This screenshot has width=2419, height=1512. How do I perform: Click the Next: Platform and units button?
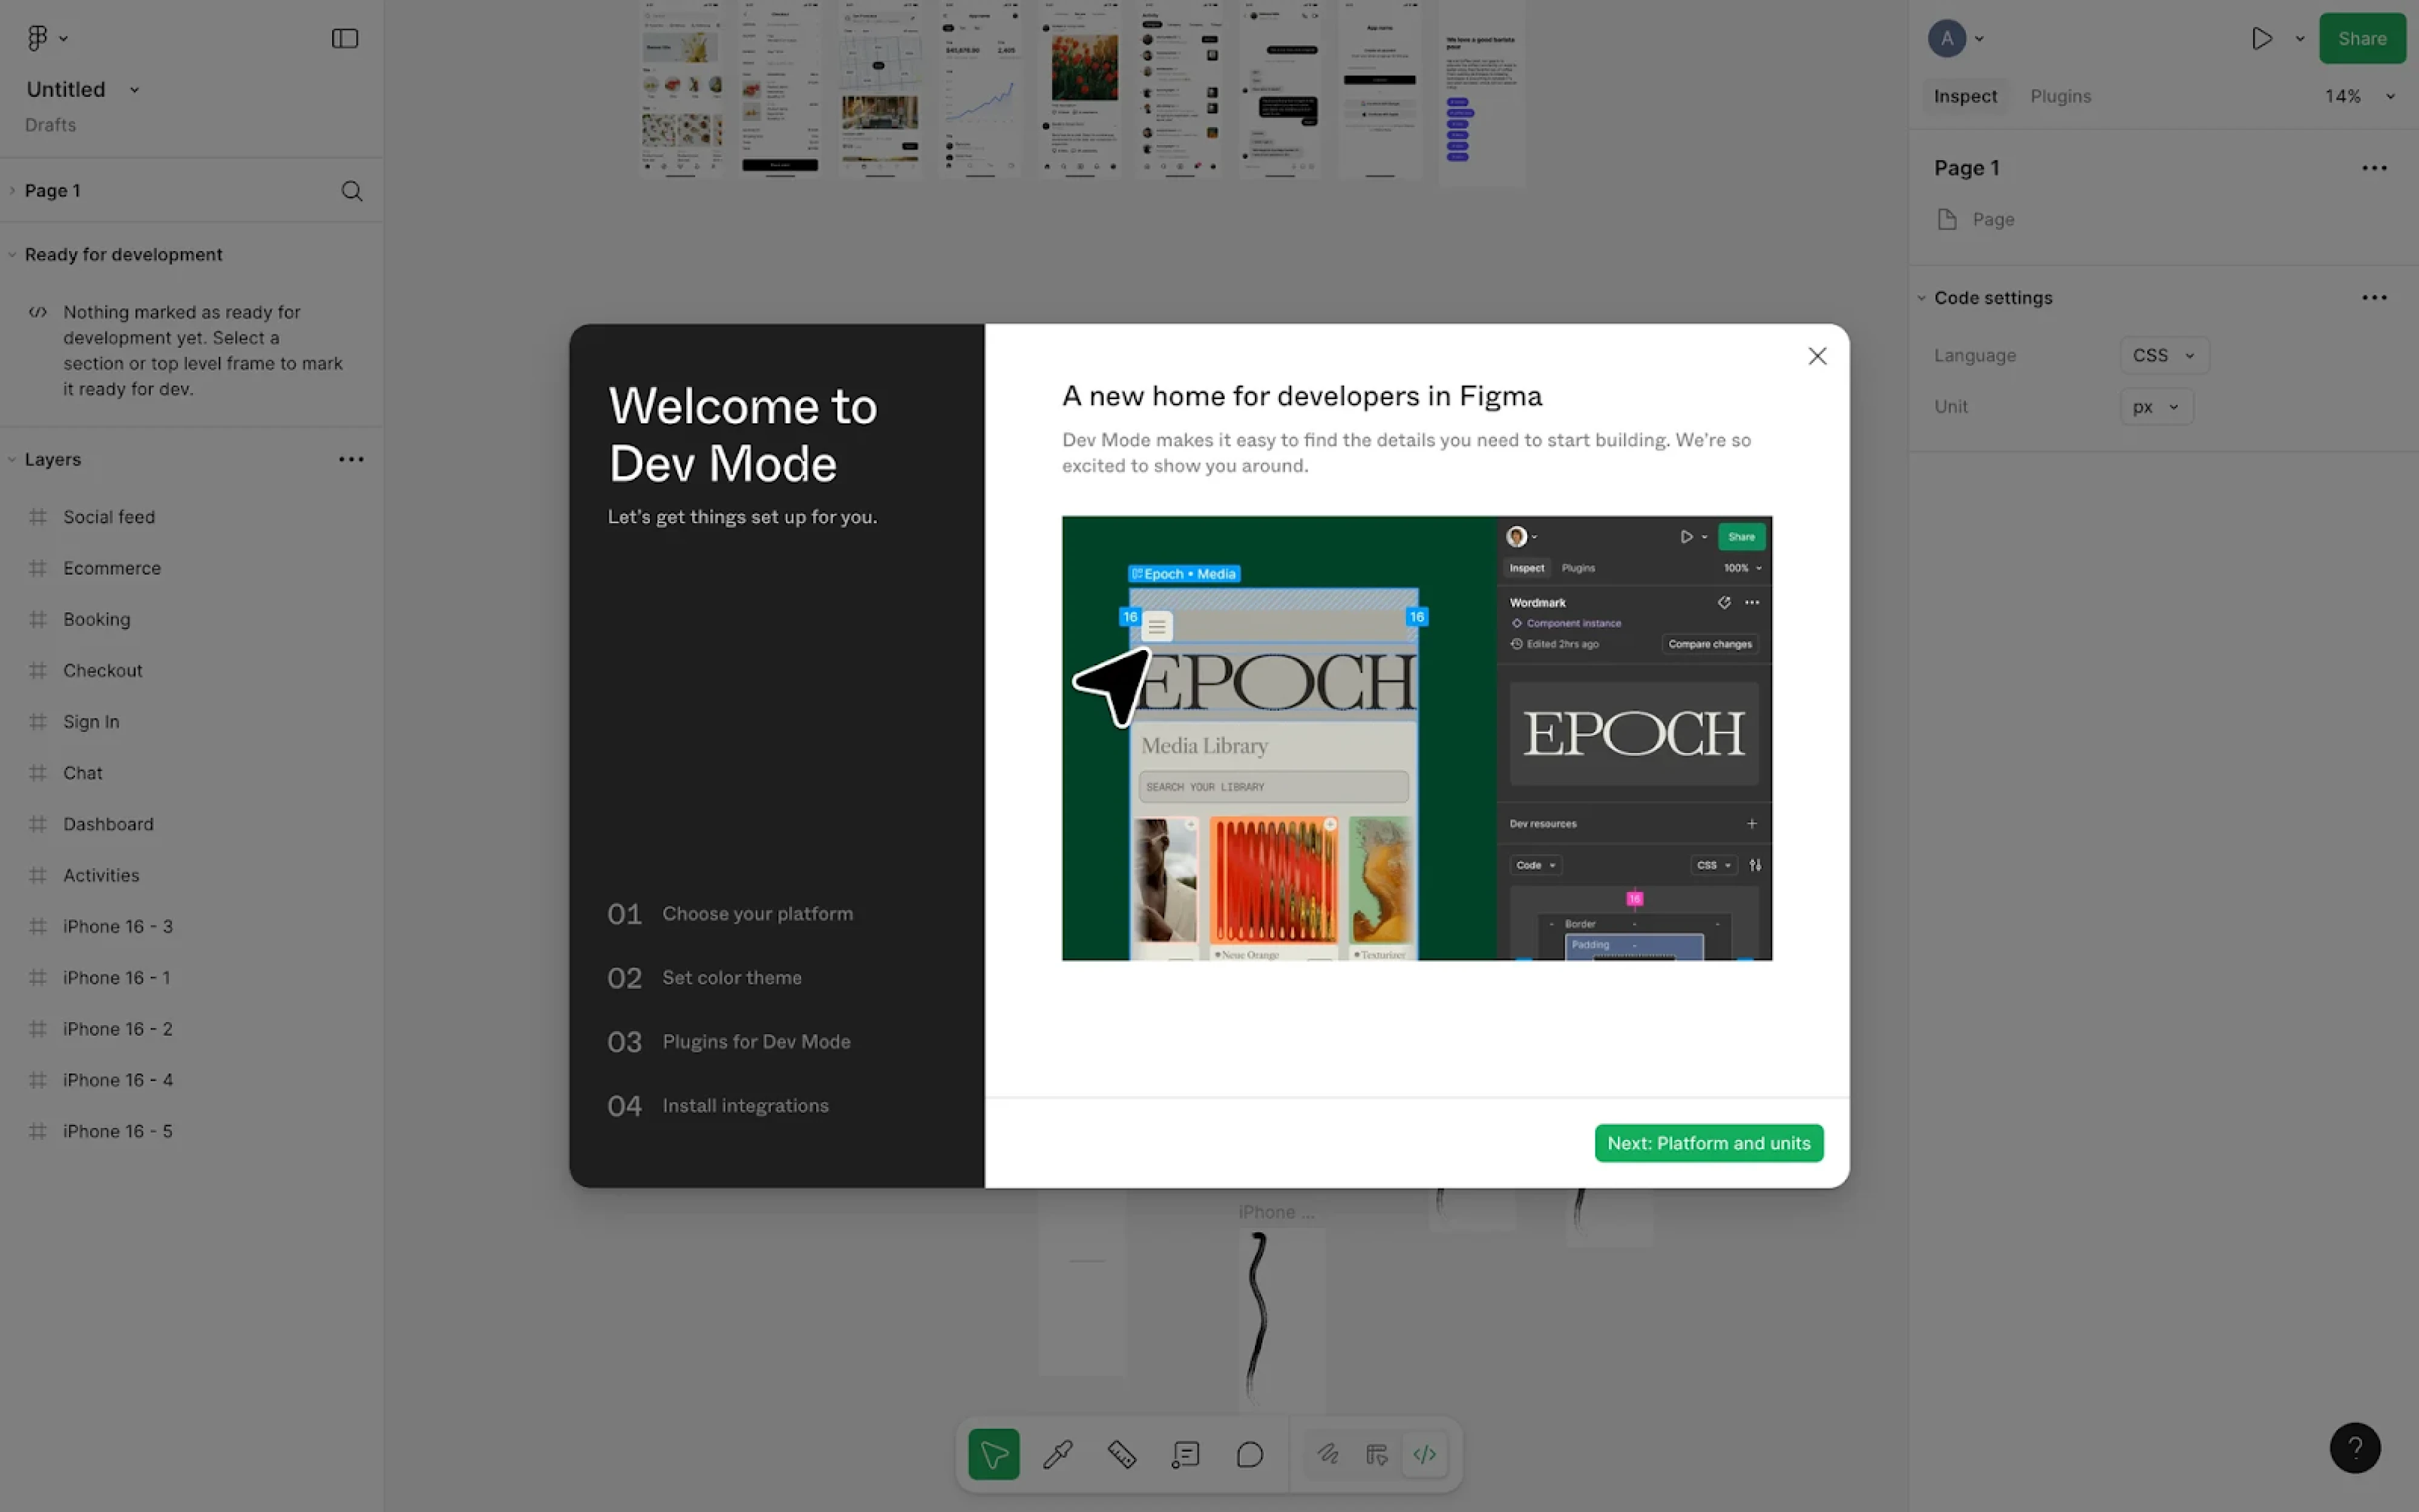1707,1142
